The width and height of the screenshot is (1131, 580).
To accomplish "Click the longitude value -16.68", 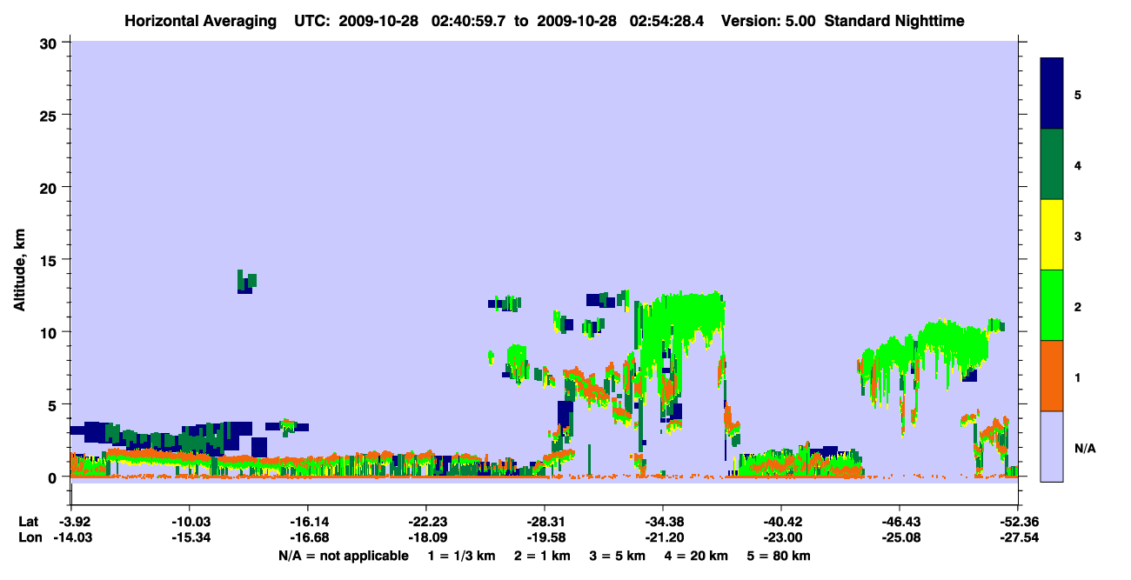I will 307,538.
